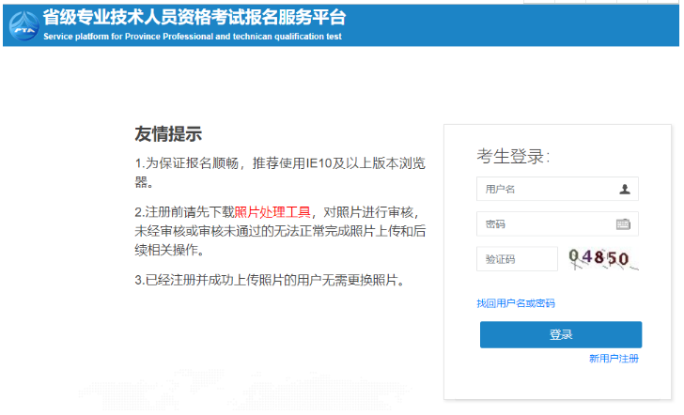684x415 pixels.
Task: Focus the 验证码 input field
Action: point(517,259)
